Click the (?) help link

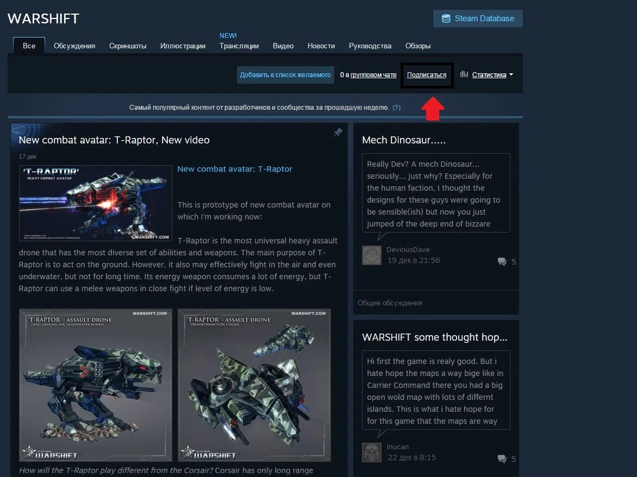point(397,108)
